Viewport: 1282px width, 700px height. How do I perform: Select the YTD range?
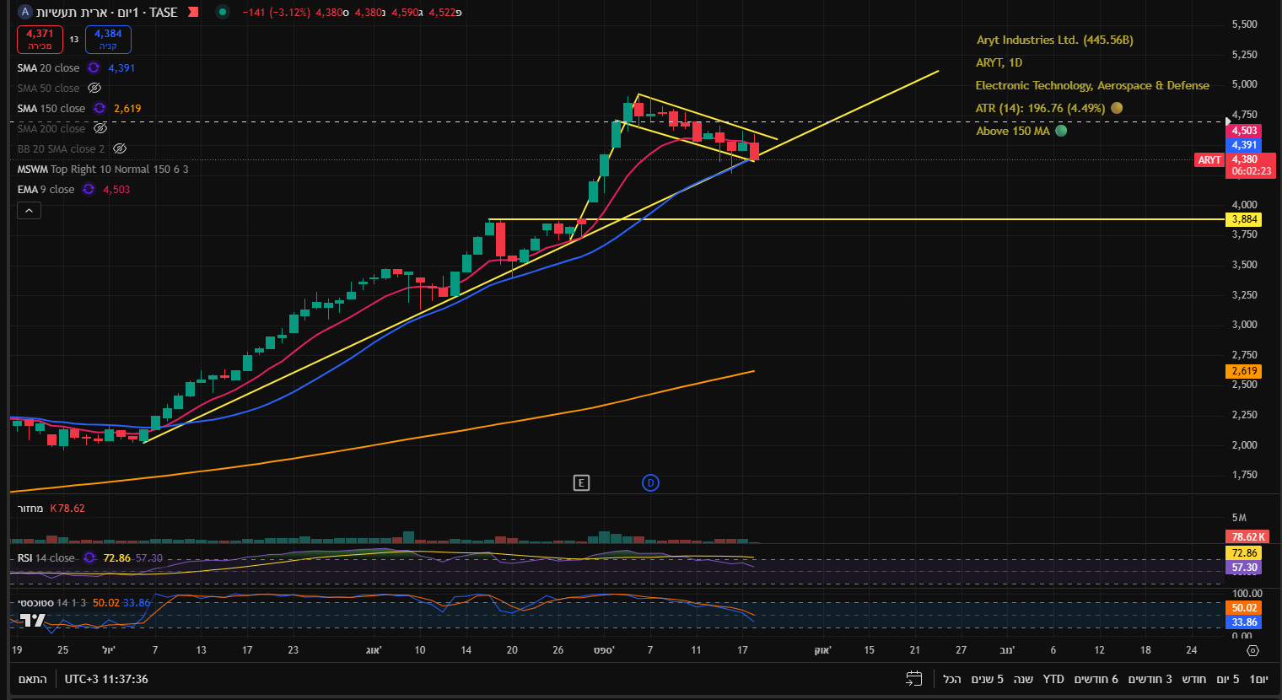pos(1053,679)
